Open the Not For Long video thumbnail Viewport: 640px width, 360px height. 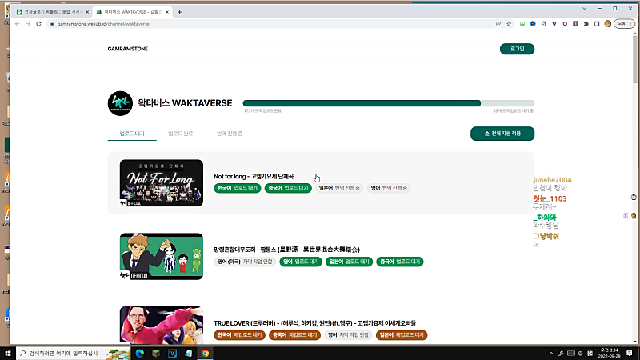(162, 183)
